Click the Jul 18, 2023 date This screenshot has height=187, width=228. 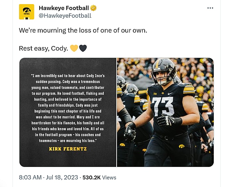click(x=62, y=177)
